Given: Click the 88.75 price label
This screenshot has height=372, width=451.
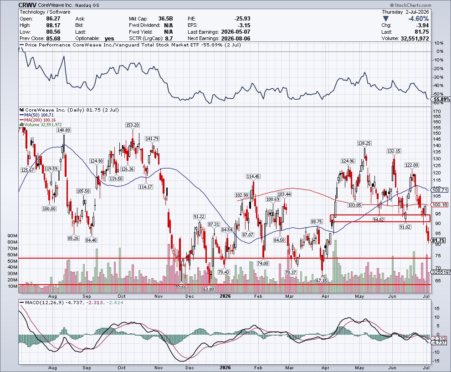Looking at the screenshot, I should (x=317, y=221).
